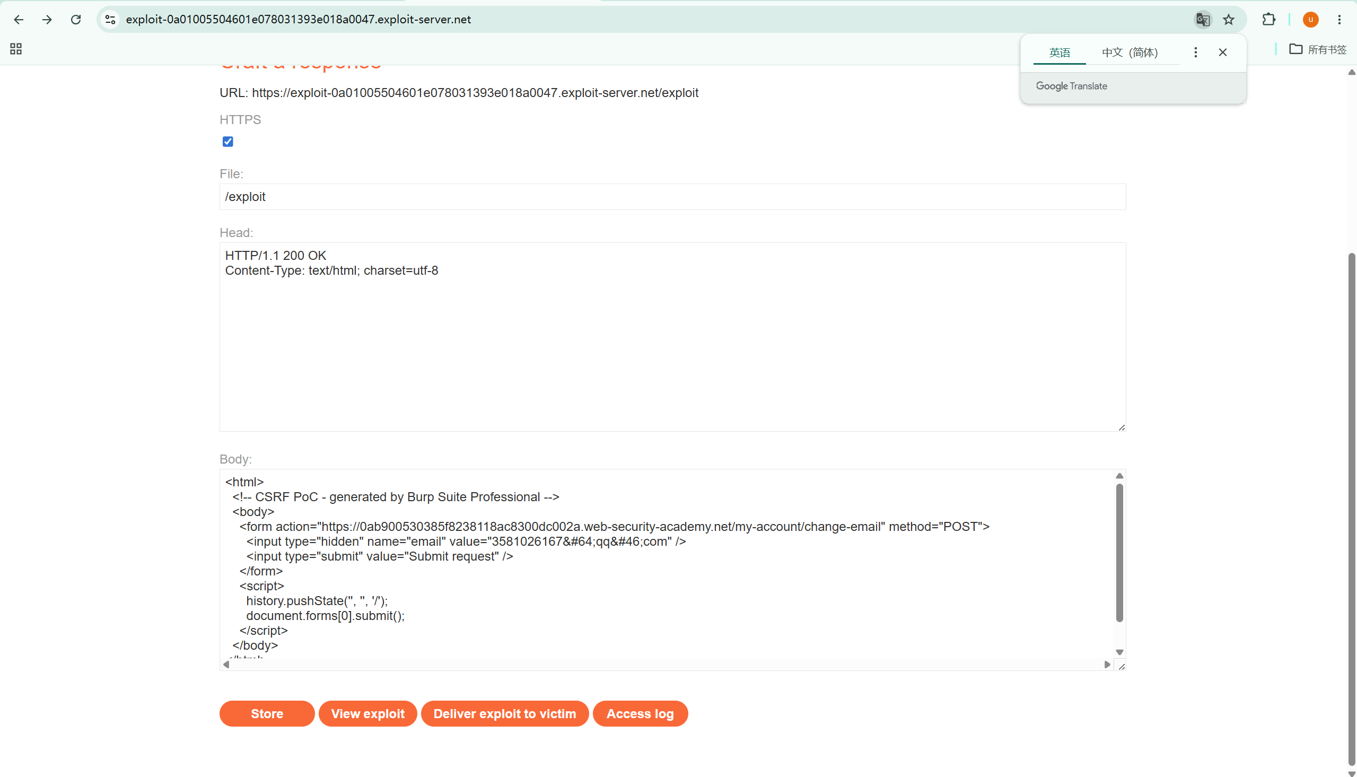The image size is (1357, 777).
Task: Click the Store button
Action: coord(267,713)
